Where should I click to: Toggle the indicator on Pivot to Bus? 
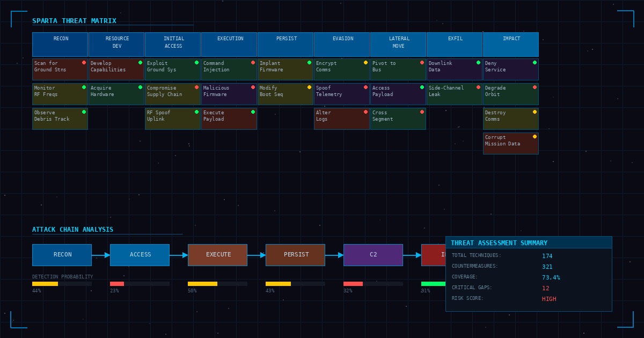coord(422,62)
